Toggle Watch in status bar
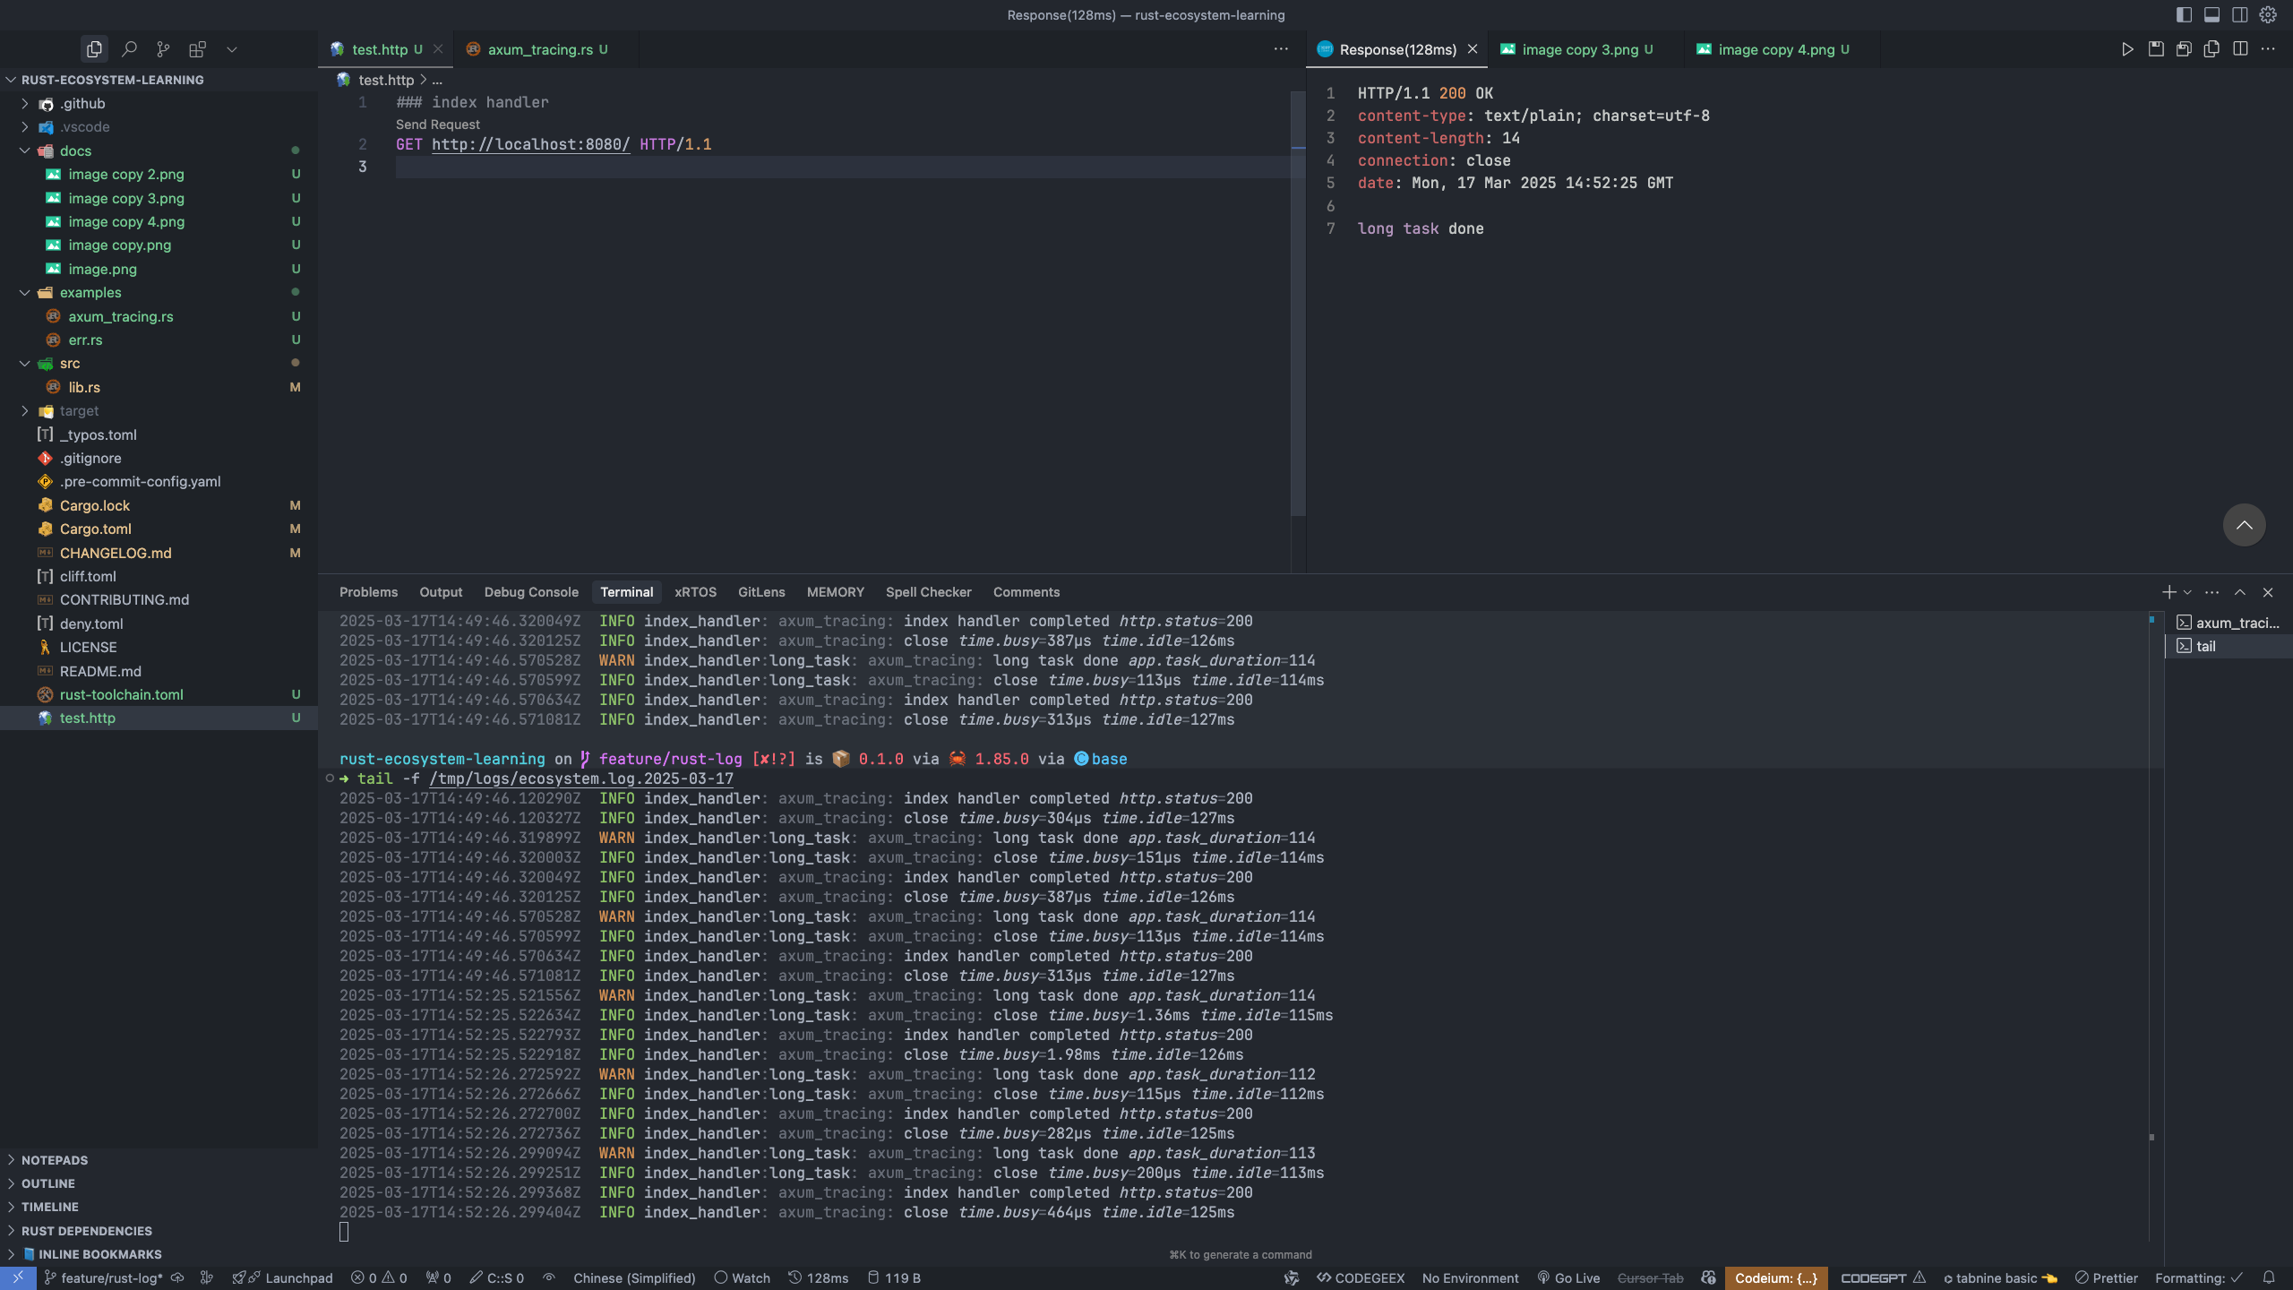Screen dimensions: 2293x1290 tap(743, 1278)
